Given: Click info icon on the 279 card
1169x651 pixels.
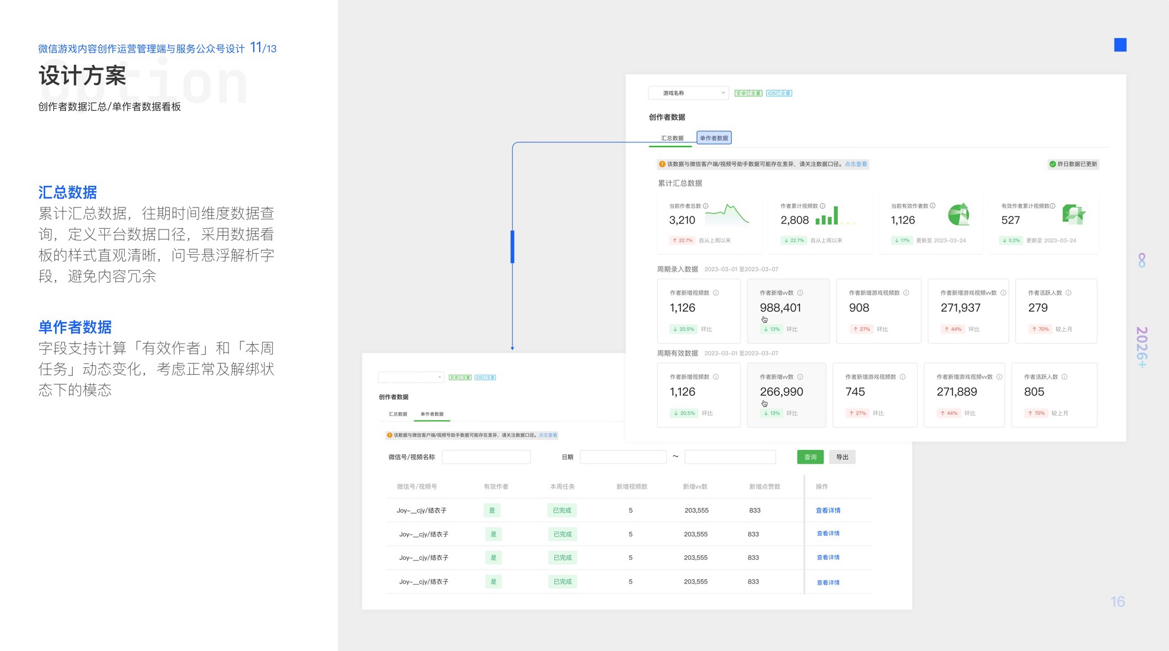Looking at the screenshot, I should (1068, 293).
